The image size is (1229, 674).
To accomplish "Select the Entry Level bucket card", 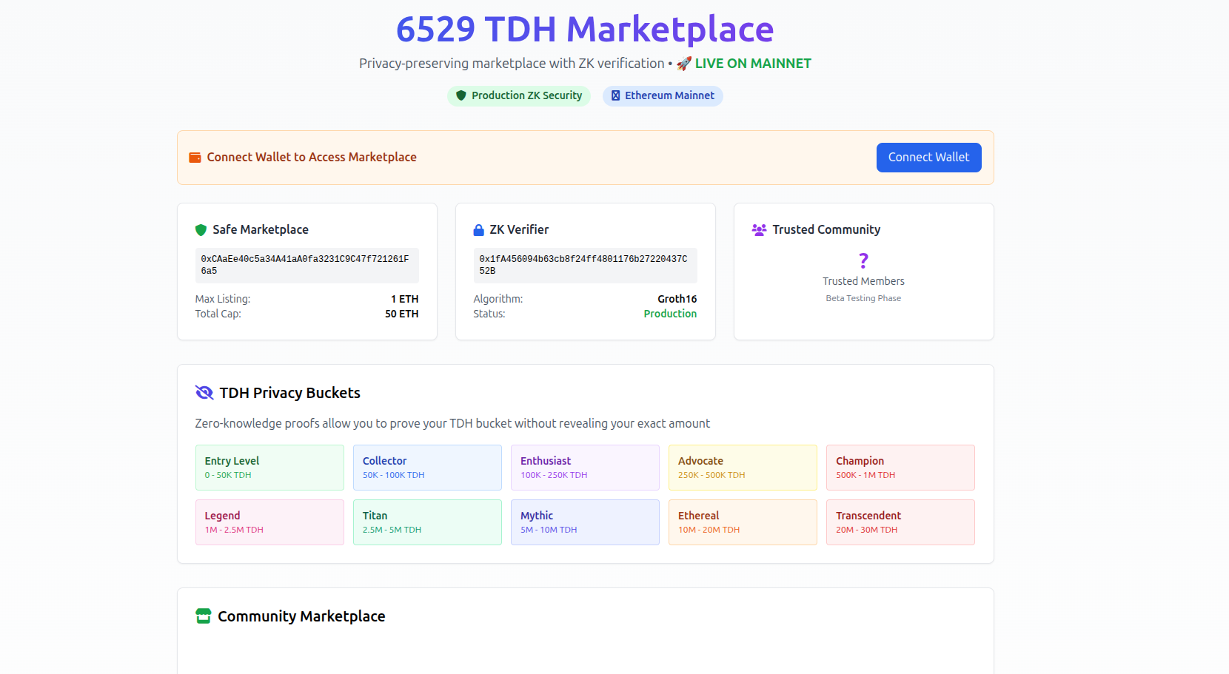I will click(x=269, y=468).
